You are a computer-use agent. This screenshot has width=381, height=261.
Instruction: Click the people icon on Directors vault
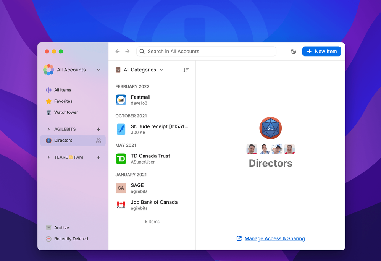pyautogui.click(x=98, y=141)
